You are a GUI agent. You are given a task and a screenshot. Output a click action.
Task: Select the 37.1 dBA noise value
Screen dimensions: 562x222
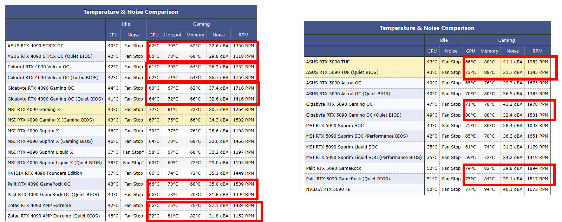click(218, 205)
